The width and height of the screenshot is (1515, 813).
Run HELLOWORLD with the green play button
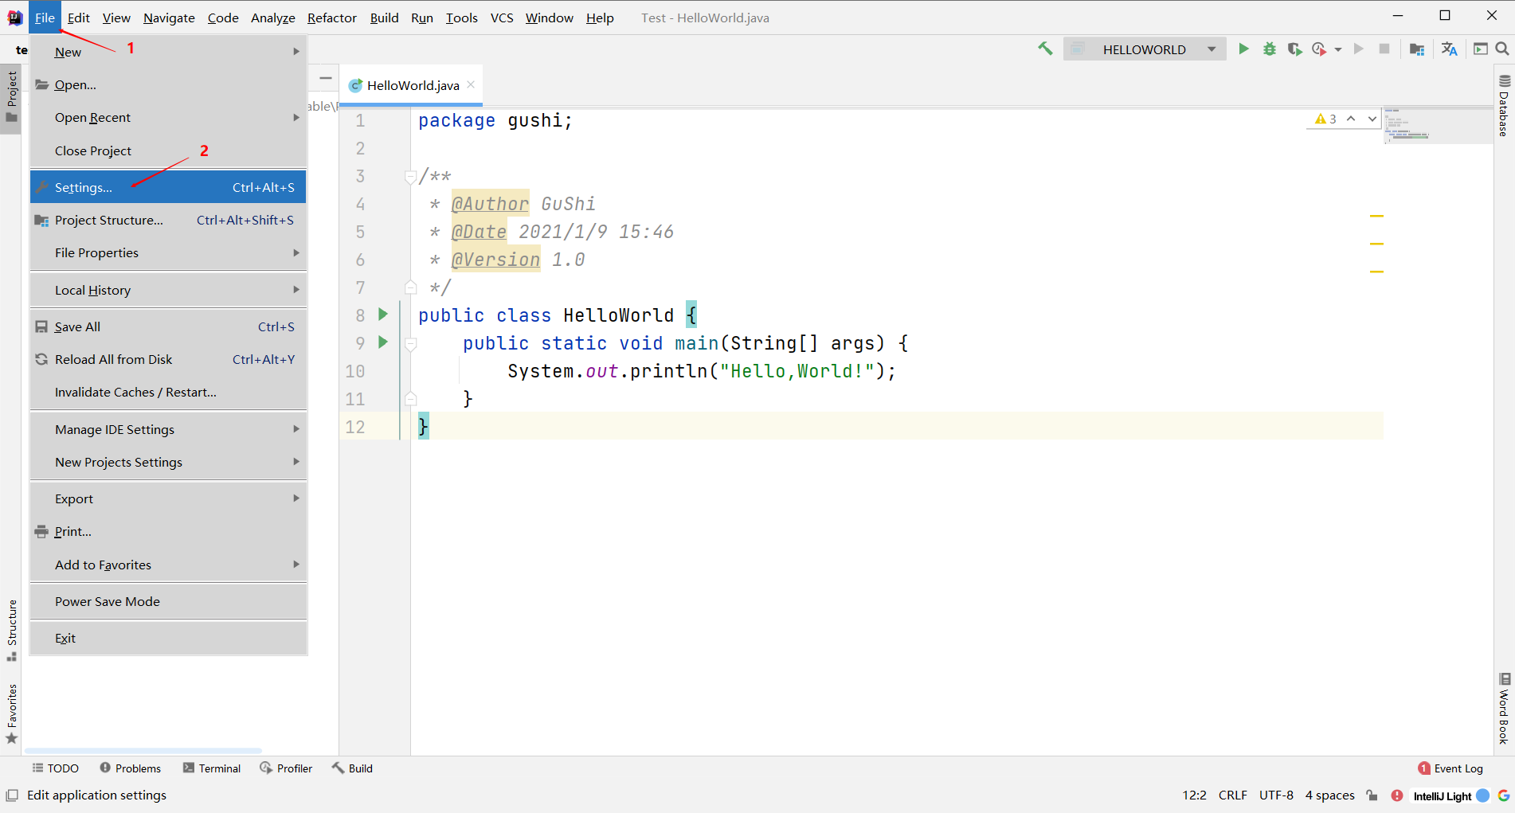tap(1243, 49)
